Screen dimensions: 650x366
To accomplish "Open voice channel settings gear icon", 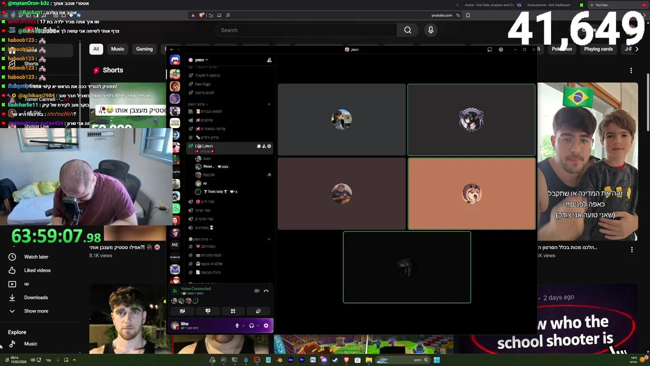I will pos(269,146).
